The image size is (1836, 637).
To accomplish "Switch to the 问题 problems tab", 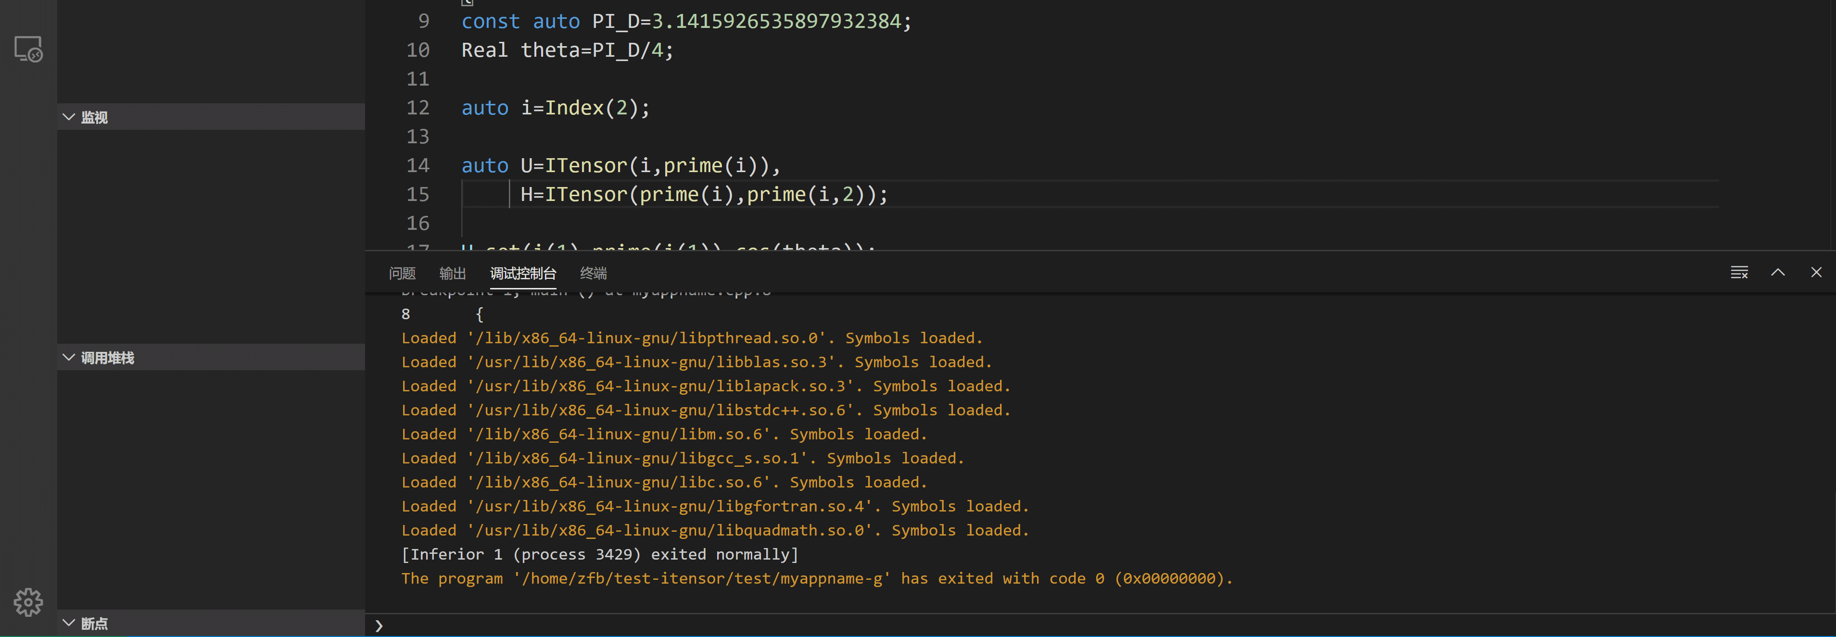I will click(402, 273).
